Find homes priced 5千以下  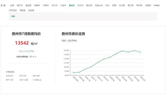9,76
